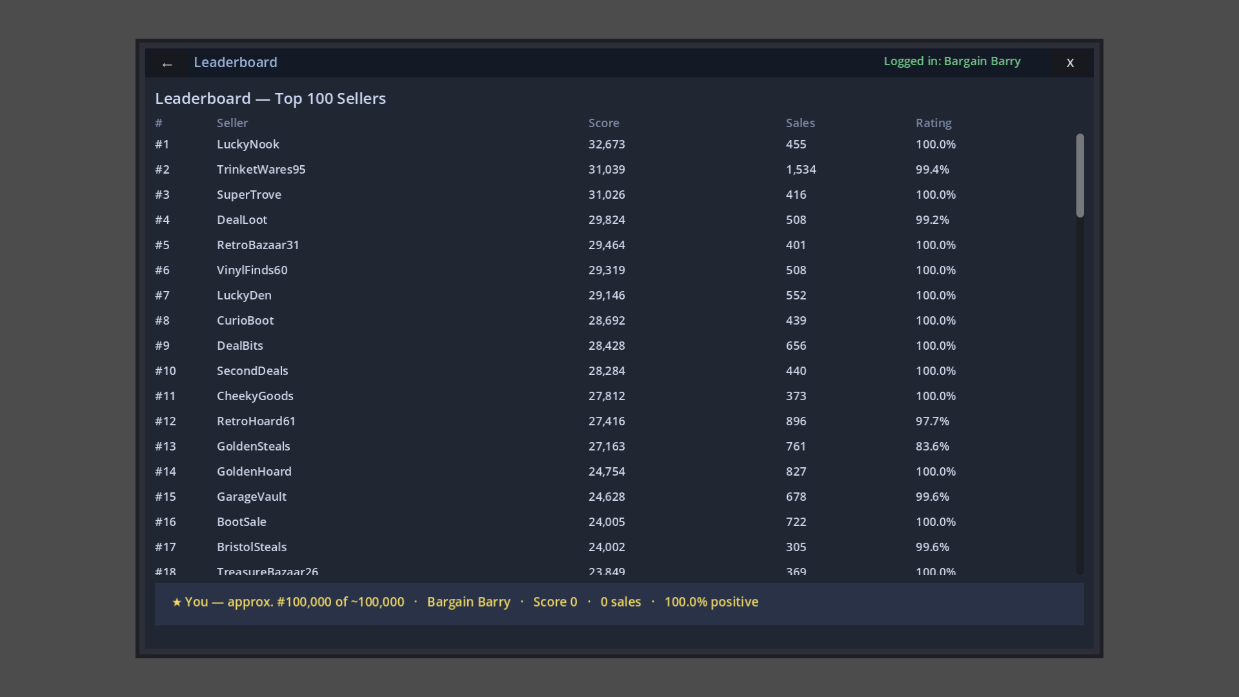The width and height of the screenshot is (1239, 697).
Task: Click sales value 455
Action: coord(796,145)
